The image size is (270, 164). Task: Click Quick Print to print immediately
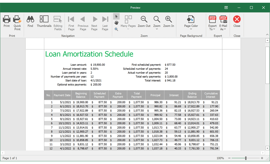[x=17, y=21]
